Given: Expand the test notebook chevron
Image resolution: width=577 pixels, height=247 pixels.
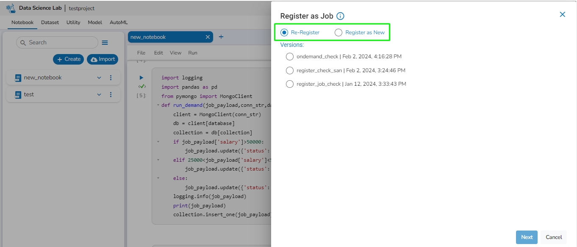Looking at the screenshot, I should [x=99, y=95].
